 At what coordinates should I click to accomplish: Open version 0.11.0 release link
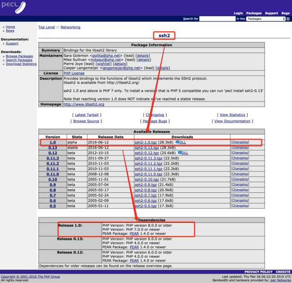point(53,174)
